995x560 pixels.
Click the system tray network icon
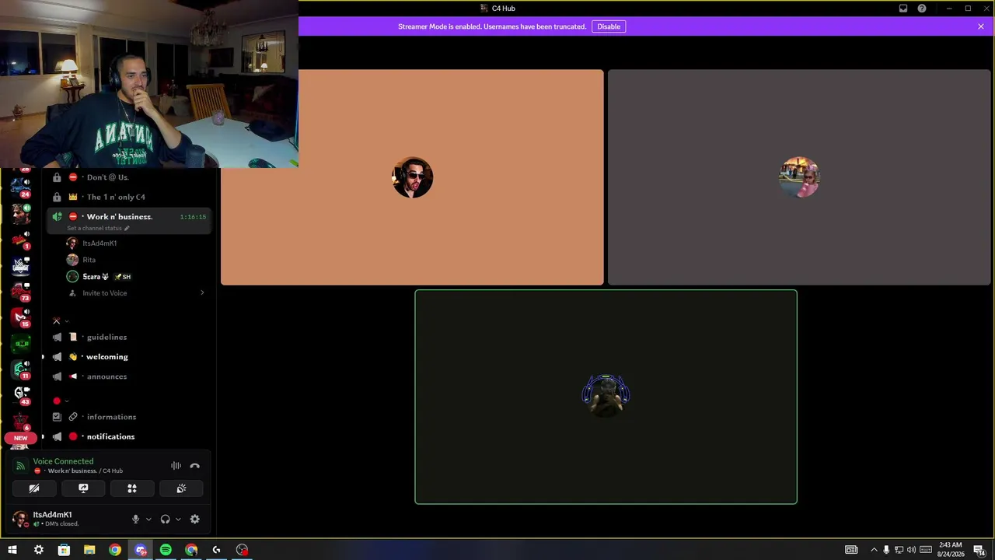[x=899, y=550]
